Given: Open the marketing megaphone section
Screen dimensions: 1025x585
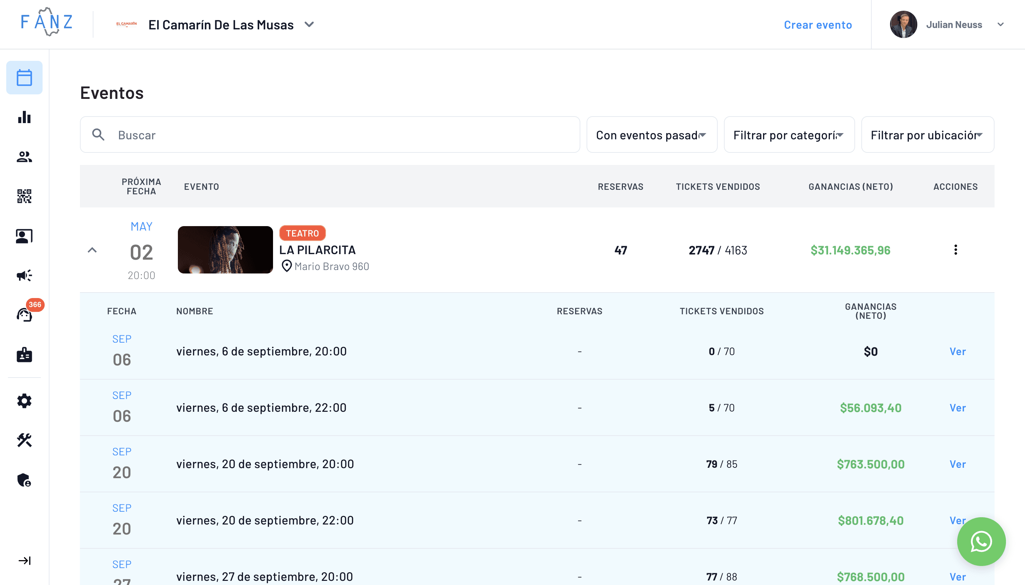Looking at the screenshot, I should pyautogui.click(x=24, y=276).
